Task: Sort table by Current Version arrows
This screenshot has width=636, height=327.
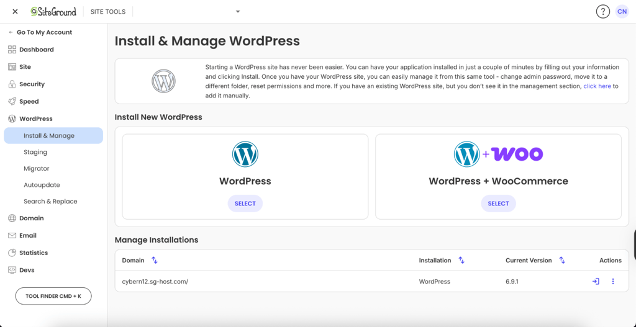Action: coord(562,260)
